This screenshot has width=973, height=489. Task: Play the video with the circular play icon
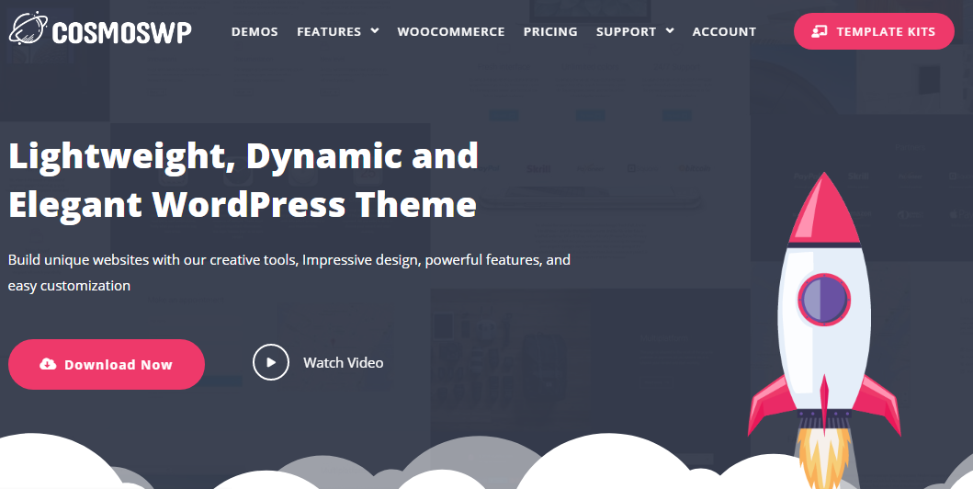(x=271, y=362)
